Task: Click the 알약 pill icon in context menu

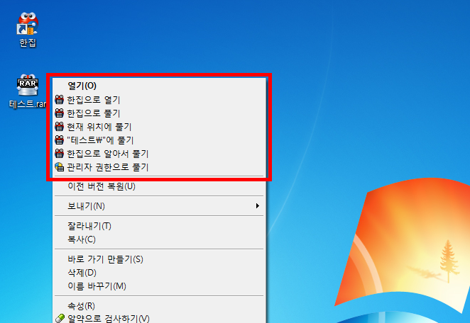Action: 60,319
